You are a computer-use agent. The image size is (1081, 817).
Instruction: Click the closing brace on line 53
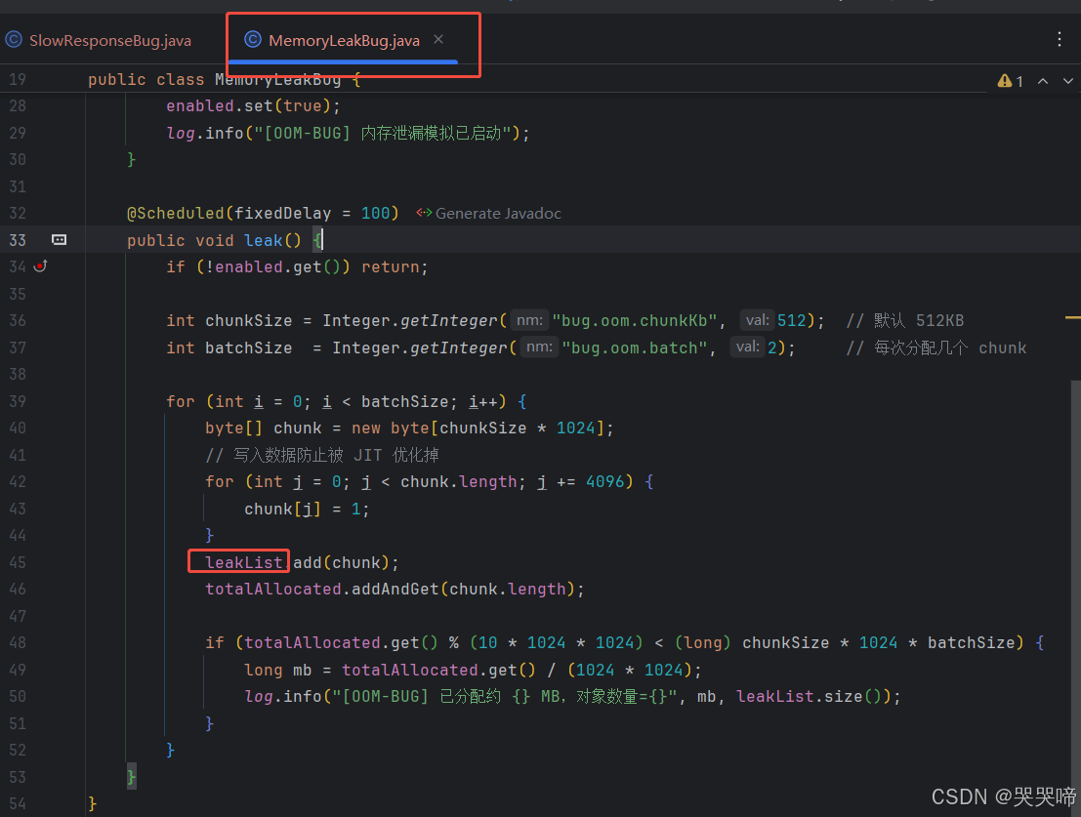[x=131, y=778]
